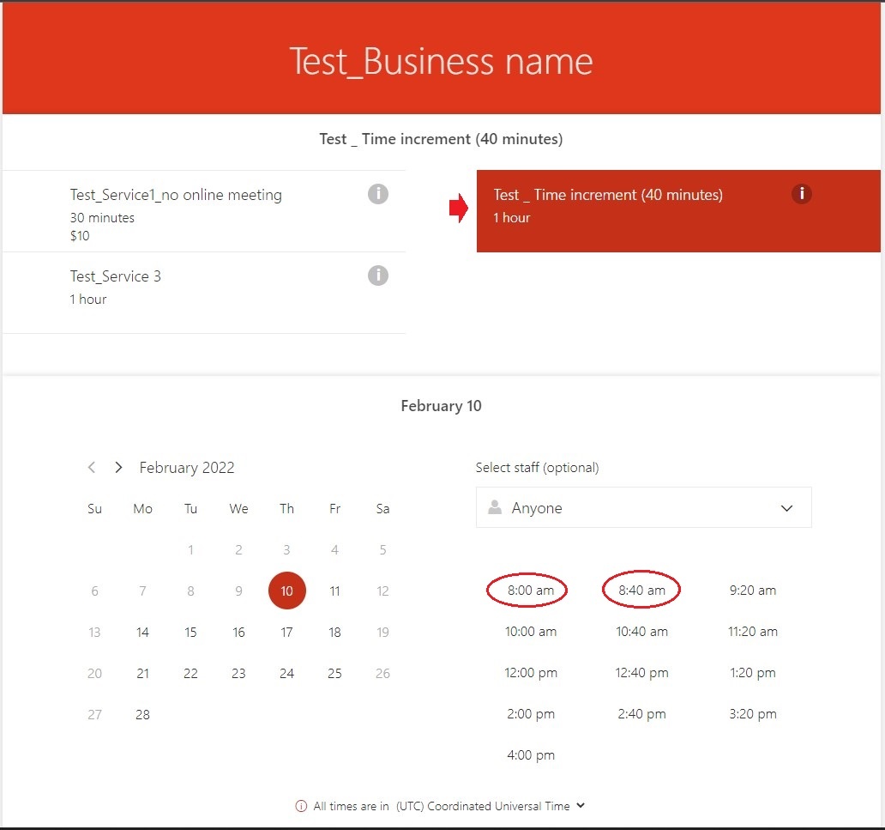Go to next month arrow

118,467
